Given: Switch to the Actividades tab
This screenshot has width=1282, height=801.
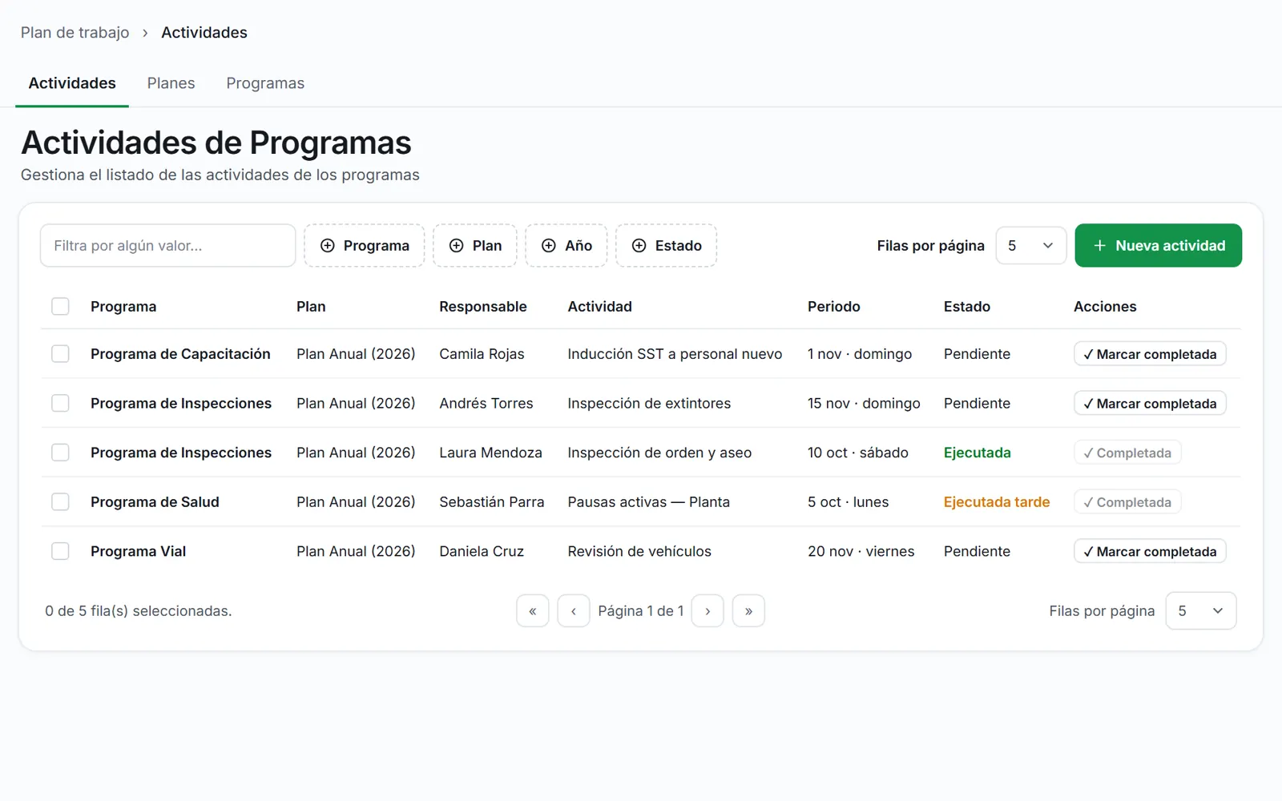Looking at the screenshot, I should (72, 83).
